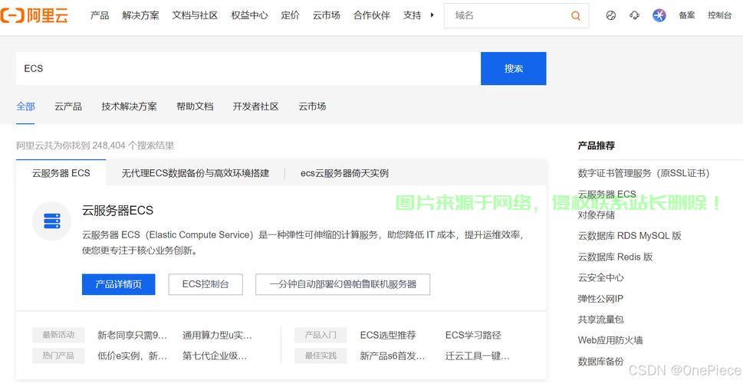Open 文档与社区 in top navigation
Image resolution: width=743 pixels, height=383 pixels.
(195, 15)
